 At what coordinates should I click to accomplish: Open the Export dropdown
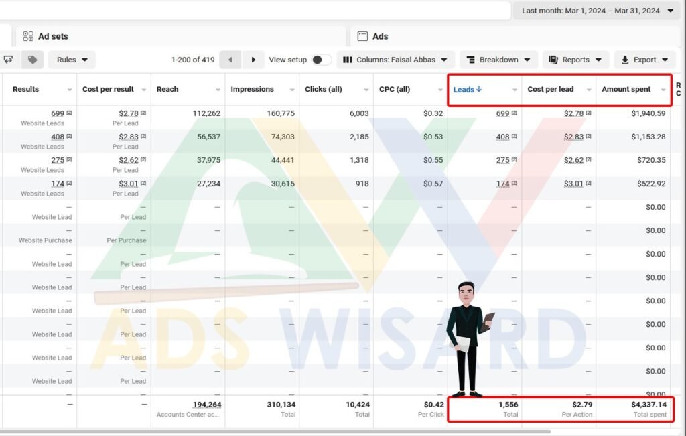point(644,60)
